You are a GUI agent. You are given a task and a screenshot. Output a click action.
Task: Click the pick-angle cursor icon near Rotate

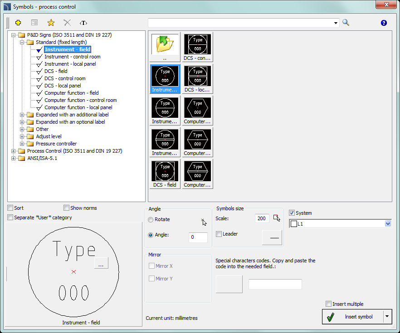[204, 222]
